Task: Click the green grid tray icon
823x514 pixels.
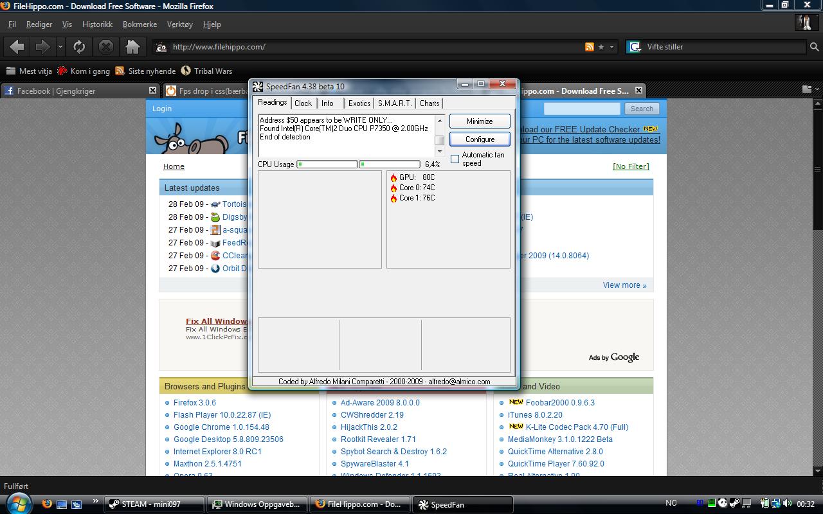Action: click(712, 503)
